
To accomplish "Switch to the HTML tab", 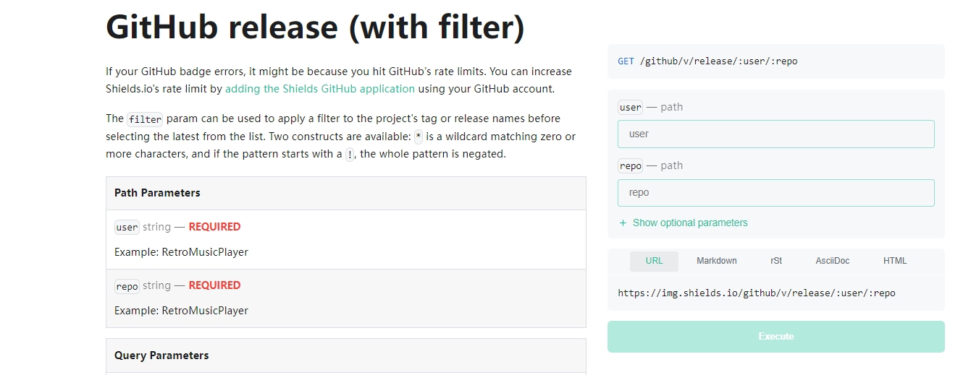I will (x=895, y=261).
